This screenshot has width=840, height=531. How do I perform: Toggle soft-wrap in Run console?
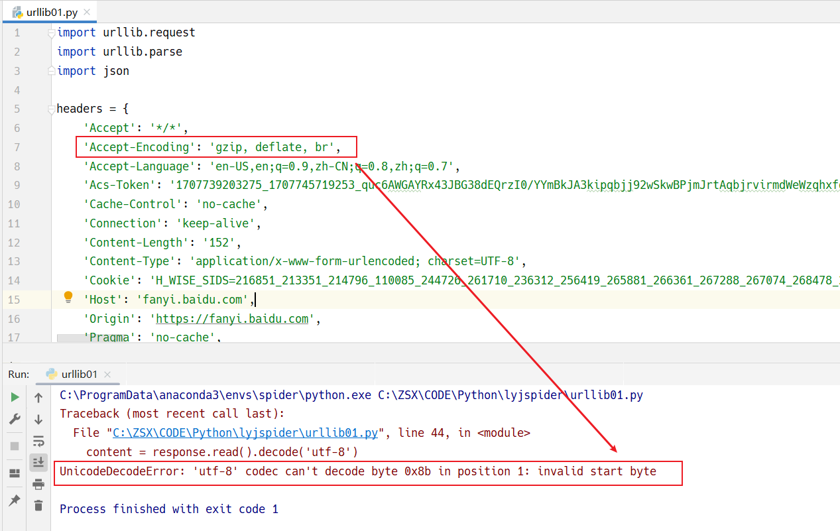[38, 441]
